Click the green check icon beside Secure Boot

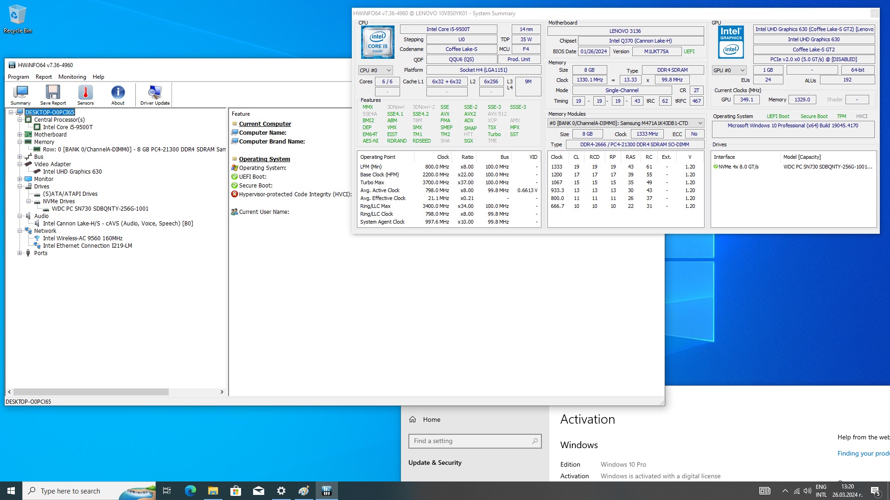235,185
